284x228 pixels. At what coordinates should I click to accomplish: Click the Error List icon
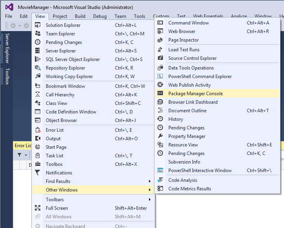coord(38,130)
